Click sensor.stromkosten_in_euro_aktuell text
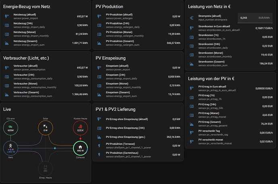 click(x=219, y=30)
